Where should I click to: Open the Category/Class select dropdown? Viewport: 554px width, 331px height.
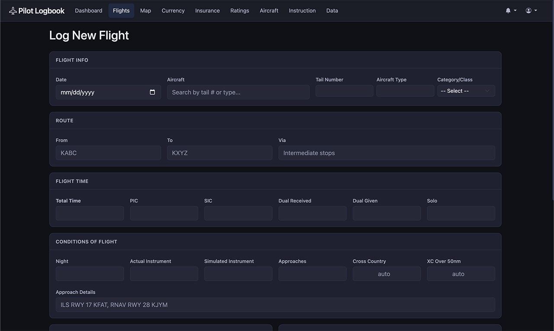(x=466, y=91)
